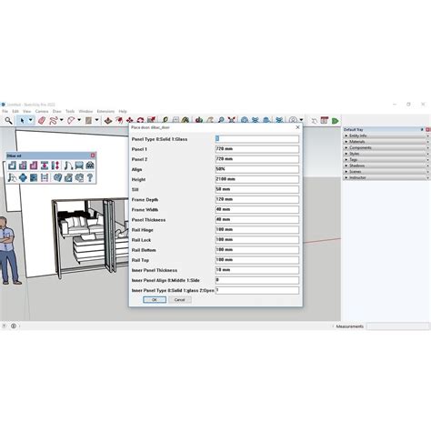Viewport: 431px width, 431px height.
Task: Expand the Materials tray panel
Action: pos(386,142)
